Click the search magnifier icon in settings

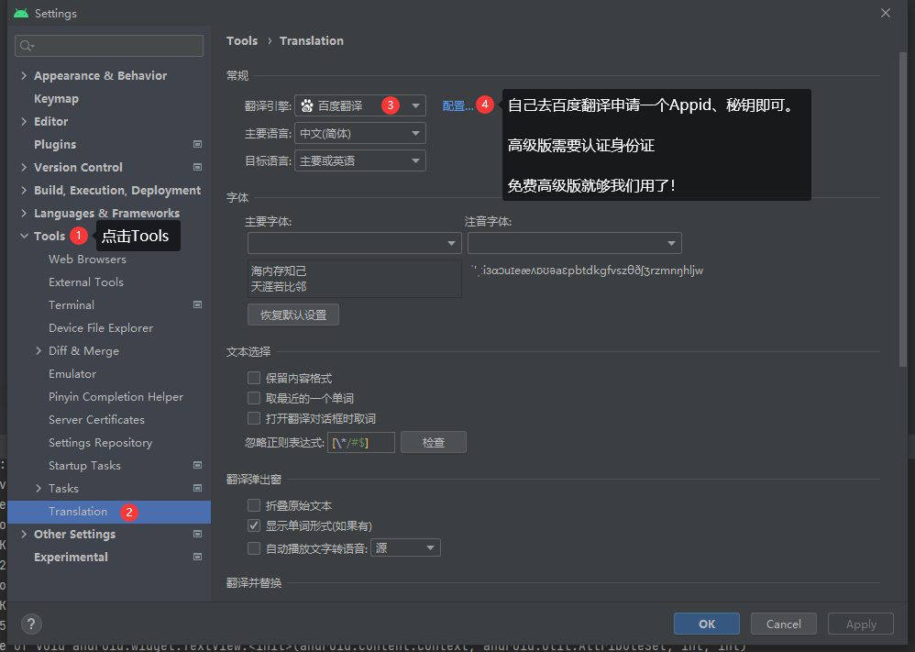[x=27, y=46]
